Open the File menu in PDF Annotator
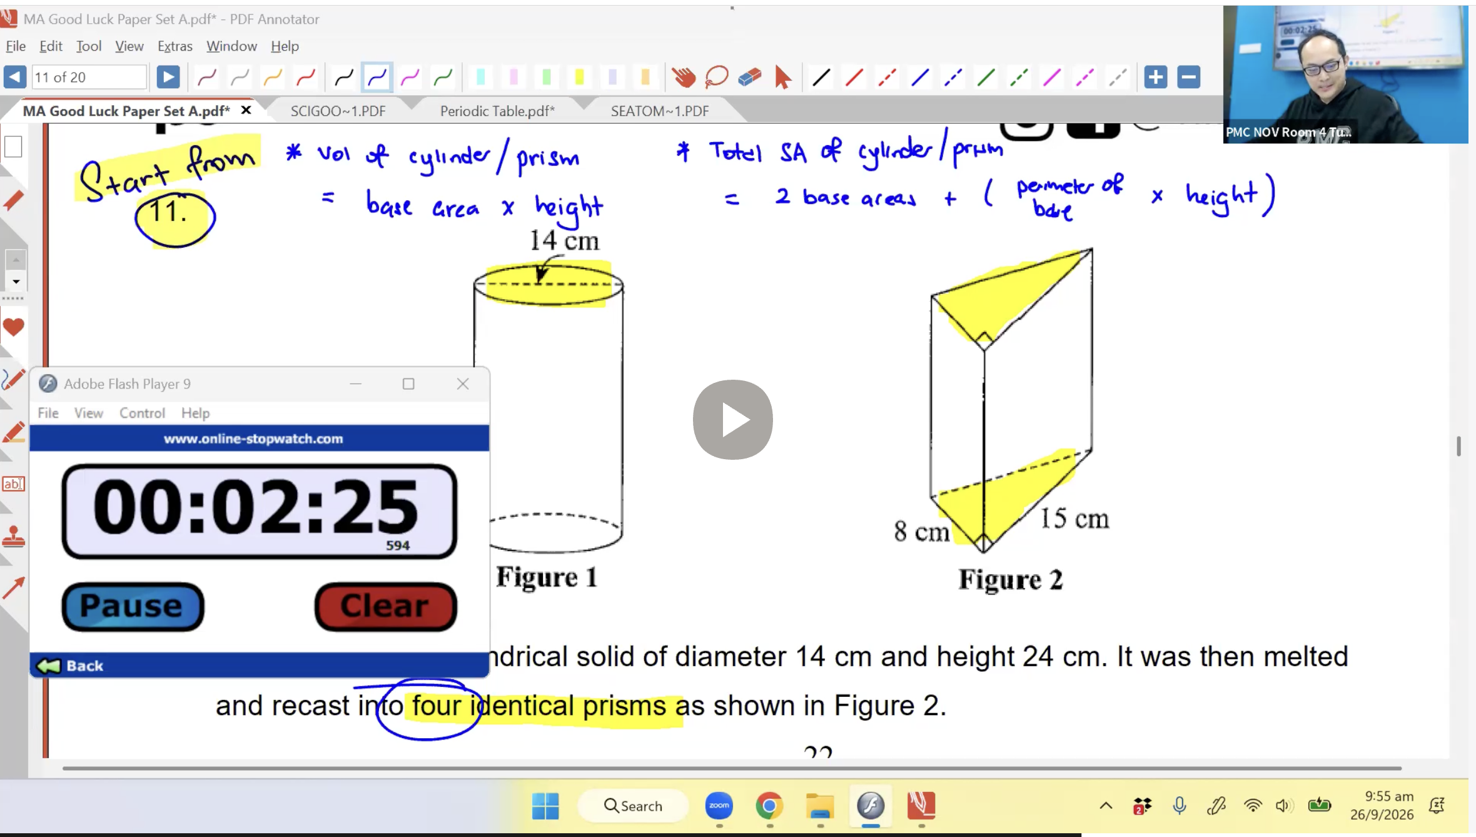Viewport: 1476px width, 837px height. (16, 46)
